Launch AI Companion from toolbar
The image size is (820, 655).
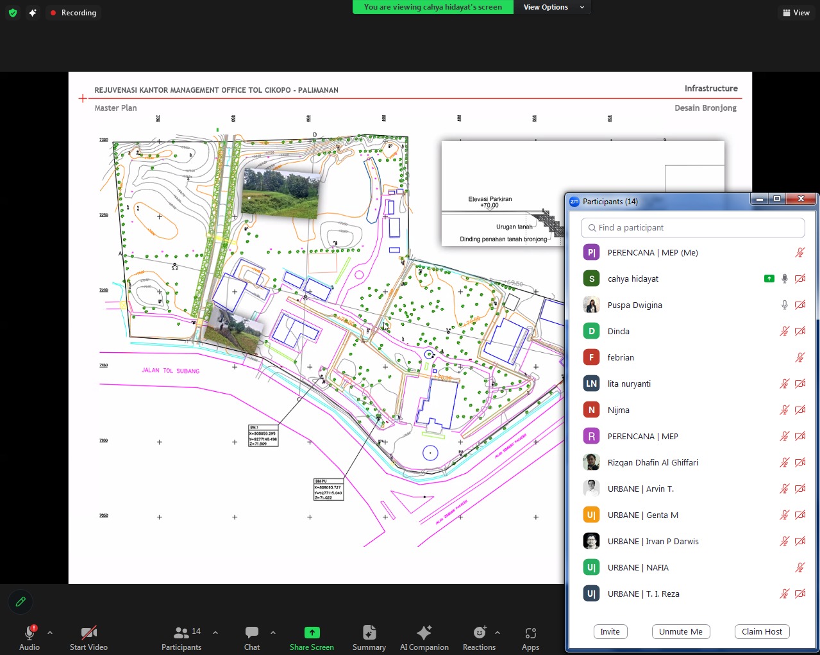[424, 633]
